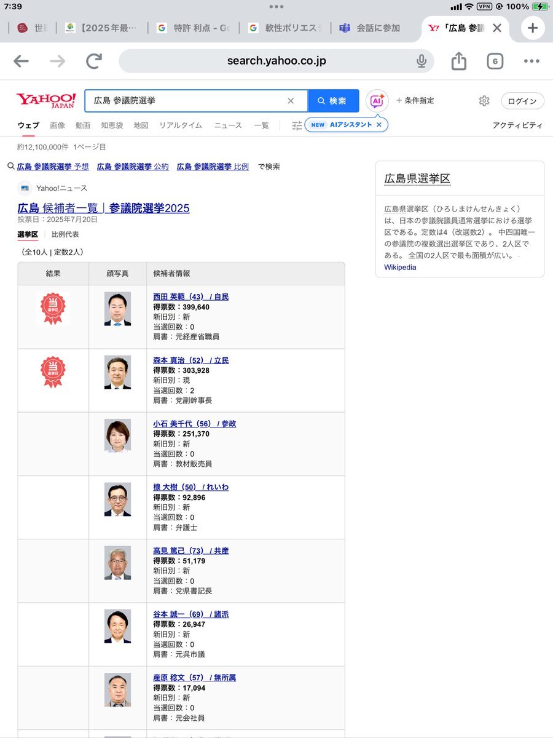
Task: Open the AI assistant icon
Action: 377,101
